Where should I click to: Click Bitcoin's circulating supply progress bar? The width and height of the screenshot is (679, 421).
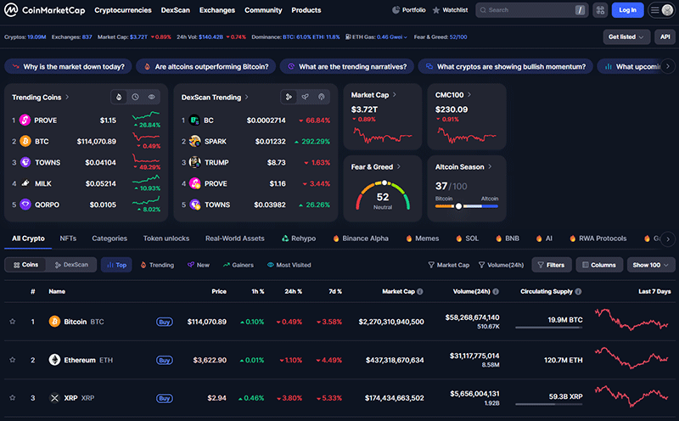tap(548, 328)
